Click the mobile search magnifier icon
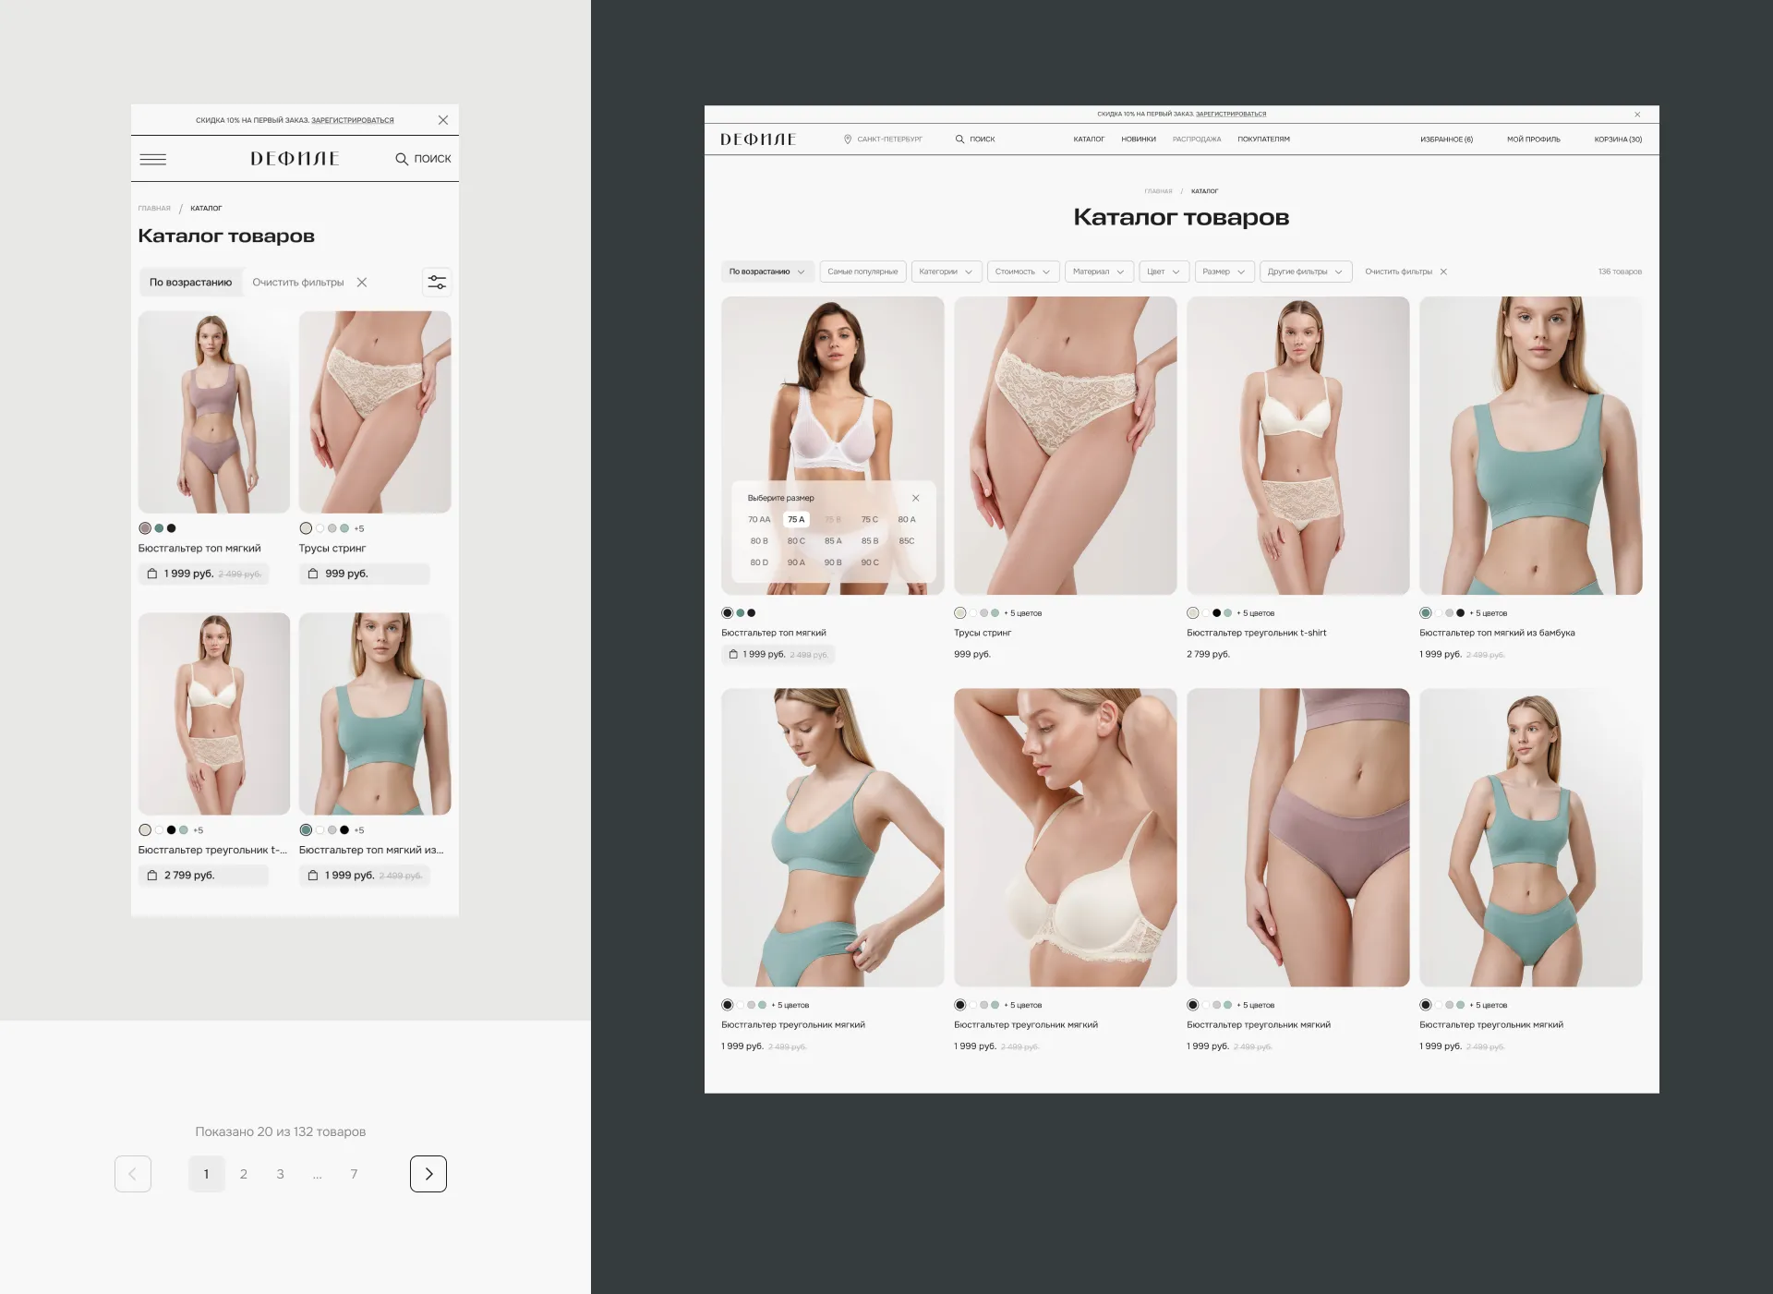Image resolution: width=1773 pixels, height=1294 pixels. pyautogui.click(x=402, y=159)
